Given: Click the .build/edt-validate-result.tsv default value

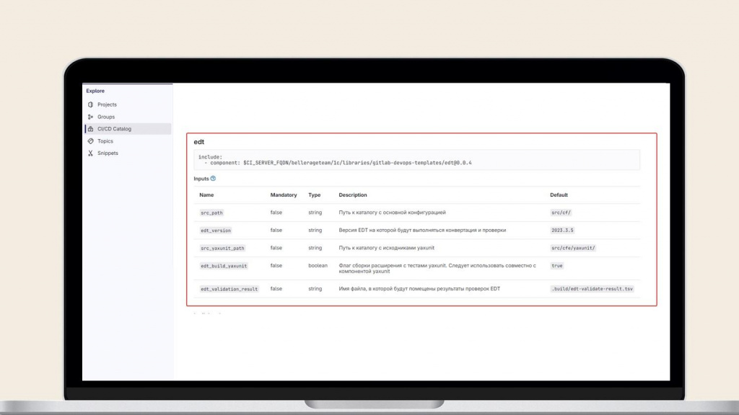Looking at the screenshot, I should [592, 289].
